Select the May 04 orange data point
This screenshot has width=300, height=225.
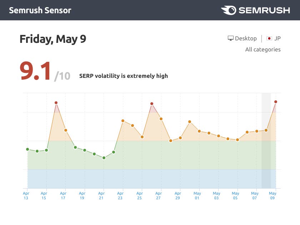(x=228, y=139)
